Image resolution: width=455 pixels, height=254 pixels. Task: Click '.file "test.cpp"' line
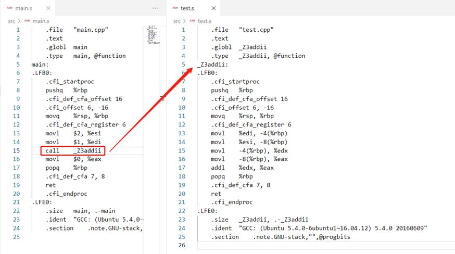click(242, 30)
